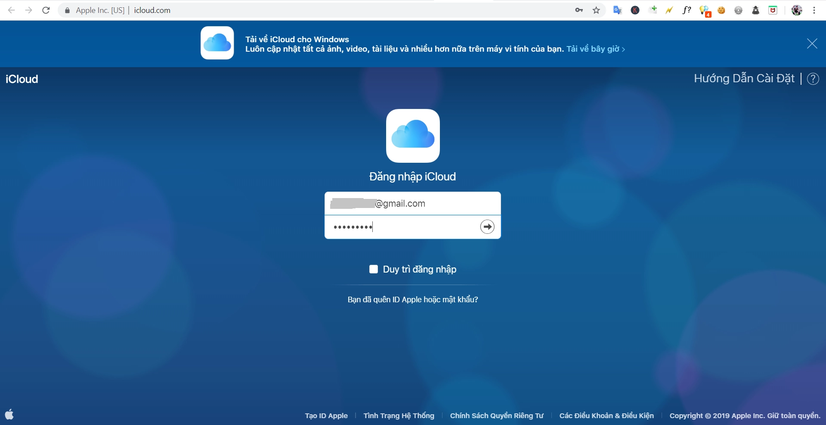Click the lightning bolt extension icon

669,10
